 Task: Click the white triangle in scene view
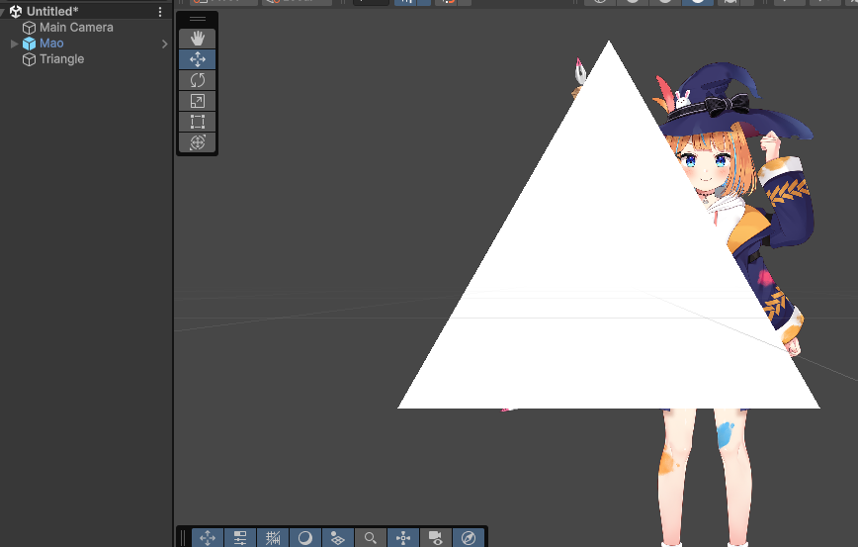593,297
